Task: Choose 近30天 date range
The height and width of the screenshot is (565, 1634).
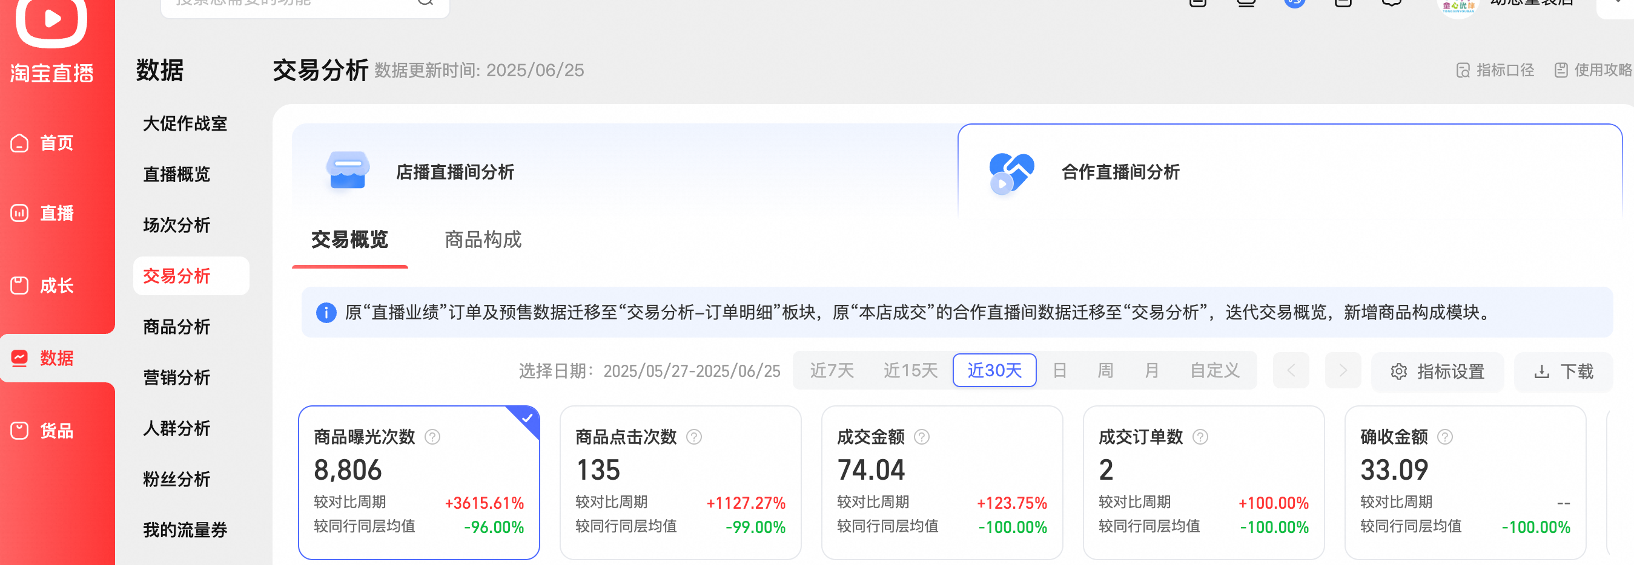Action: pyautogui.click(x=994, y=371)
